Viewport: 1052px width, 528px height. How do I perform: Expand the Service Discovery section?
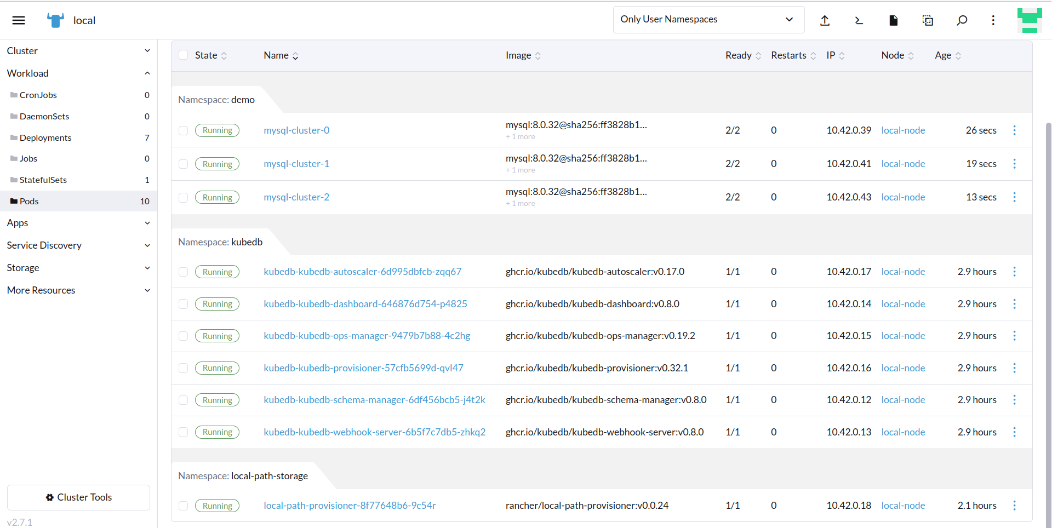(79, 245)
